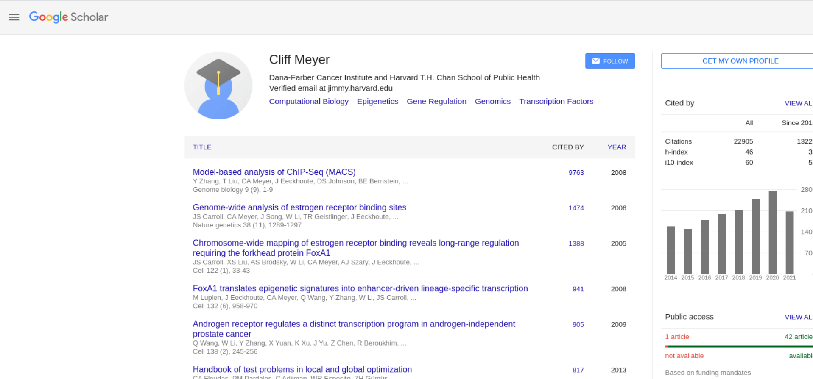
Task: Click 'Cell 138 (2), 245-256' text
Action: coord(225,351)
